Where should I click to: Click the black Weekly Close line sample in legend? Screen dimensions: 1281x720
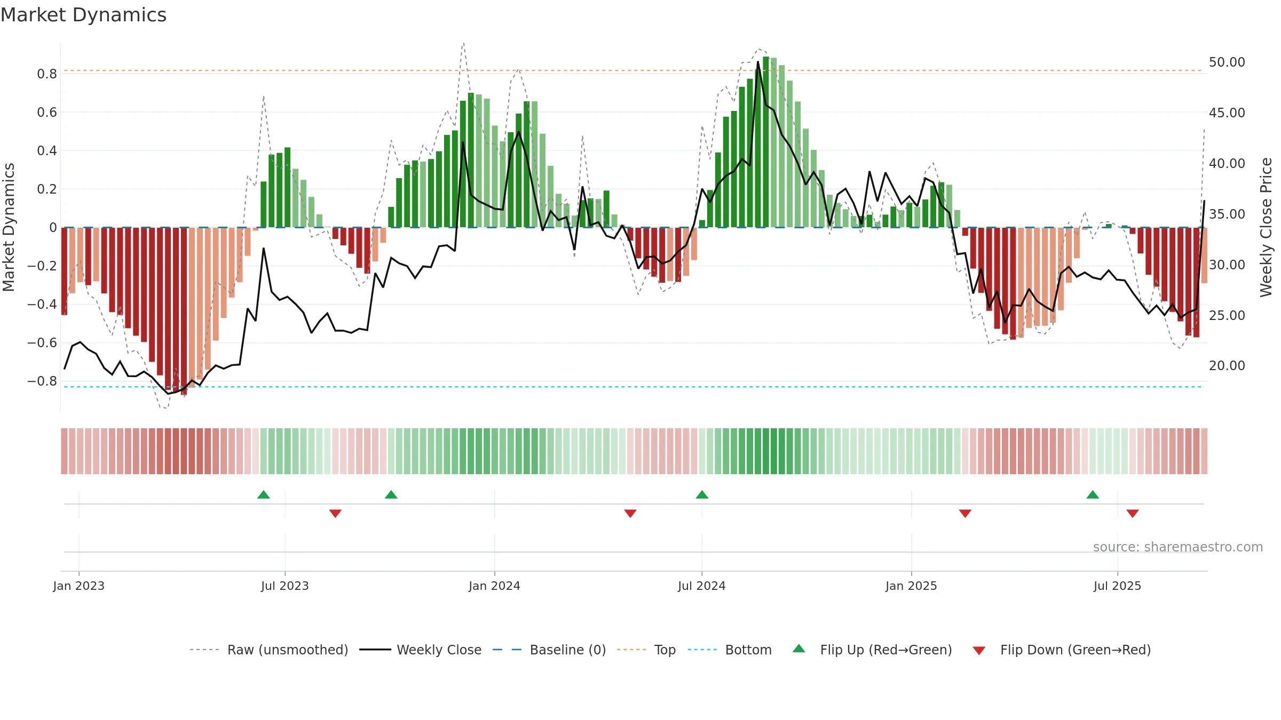375,650
